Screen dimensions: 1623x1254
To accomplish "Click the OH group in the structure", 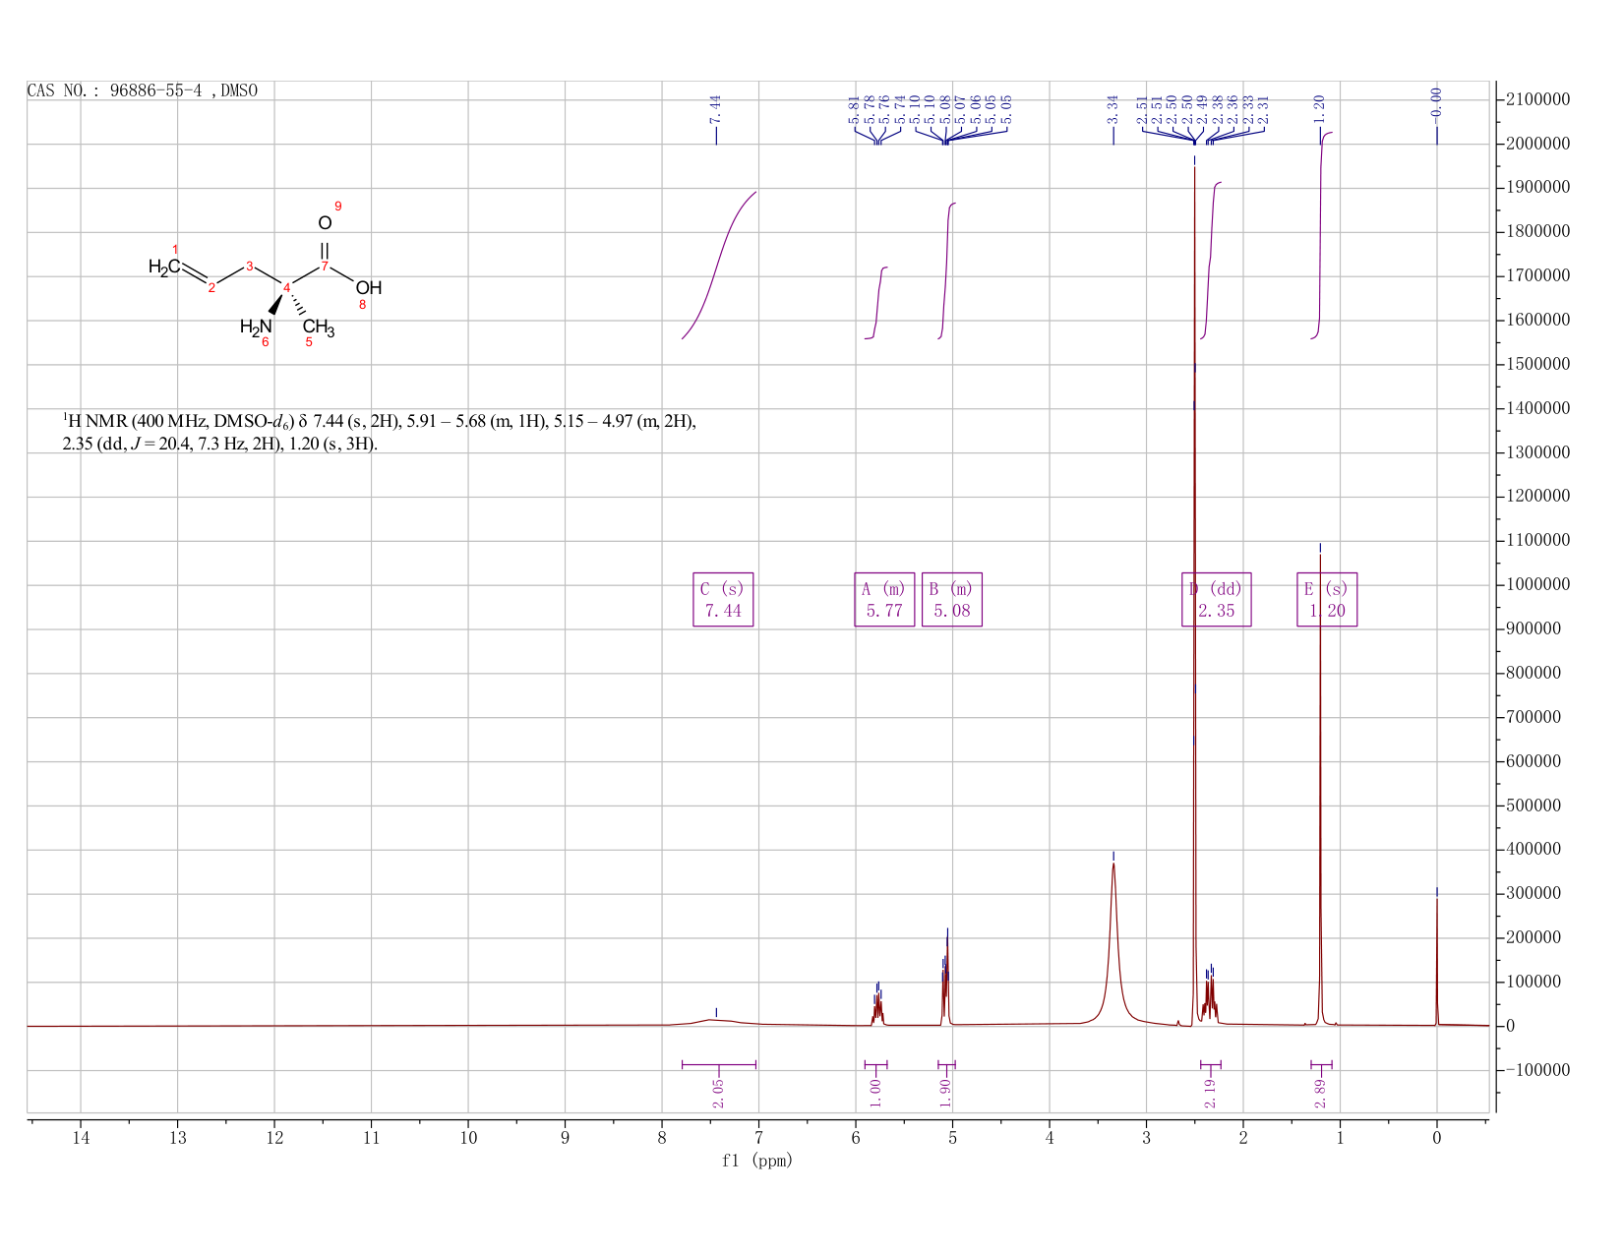I will point(368,288).
